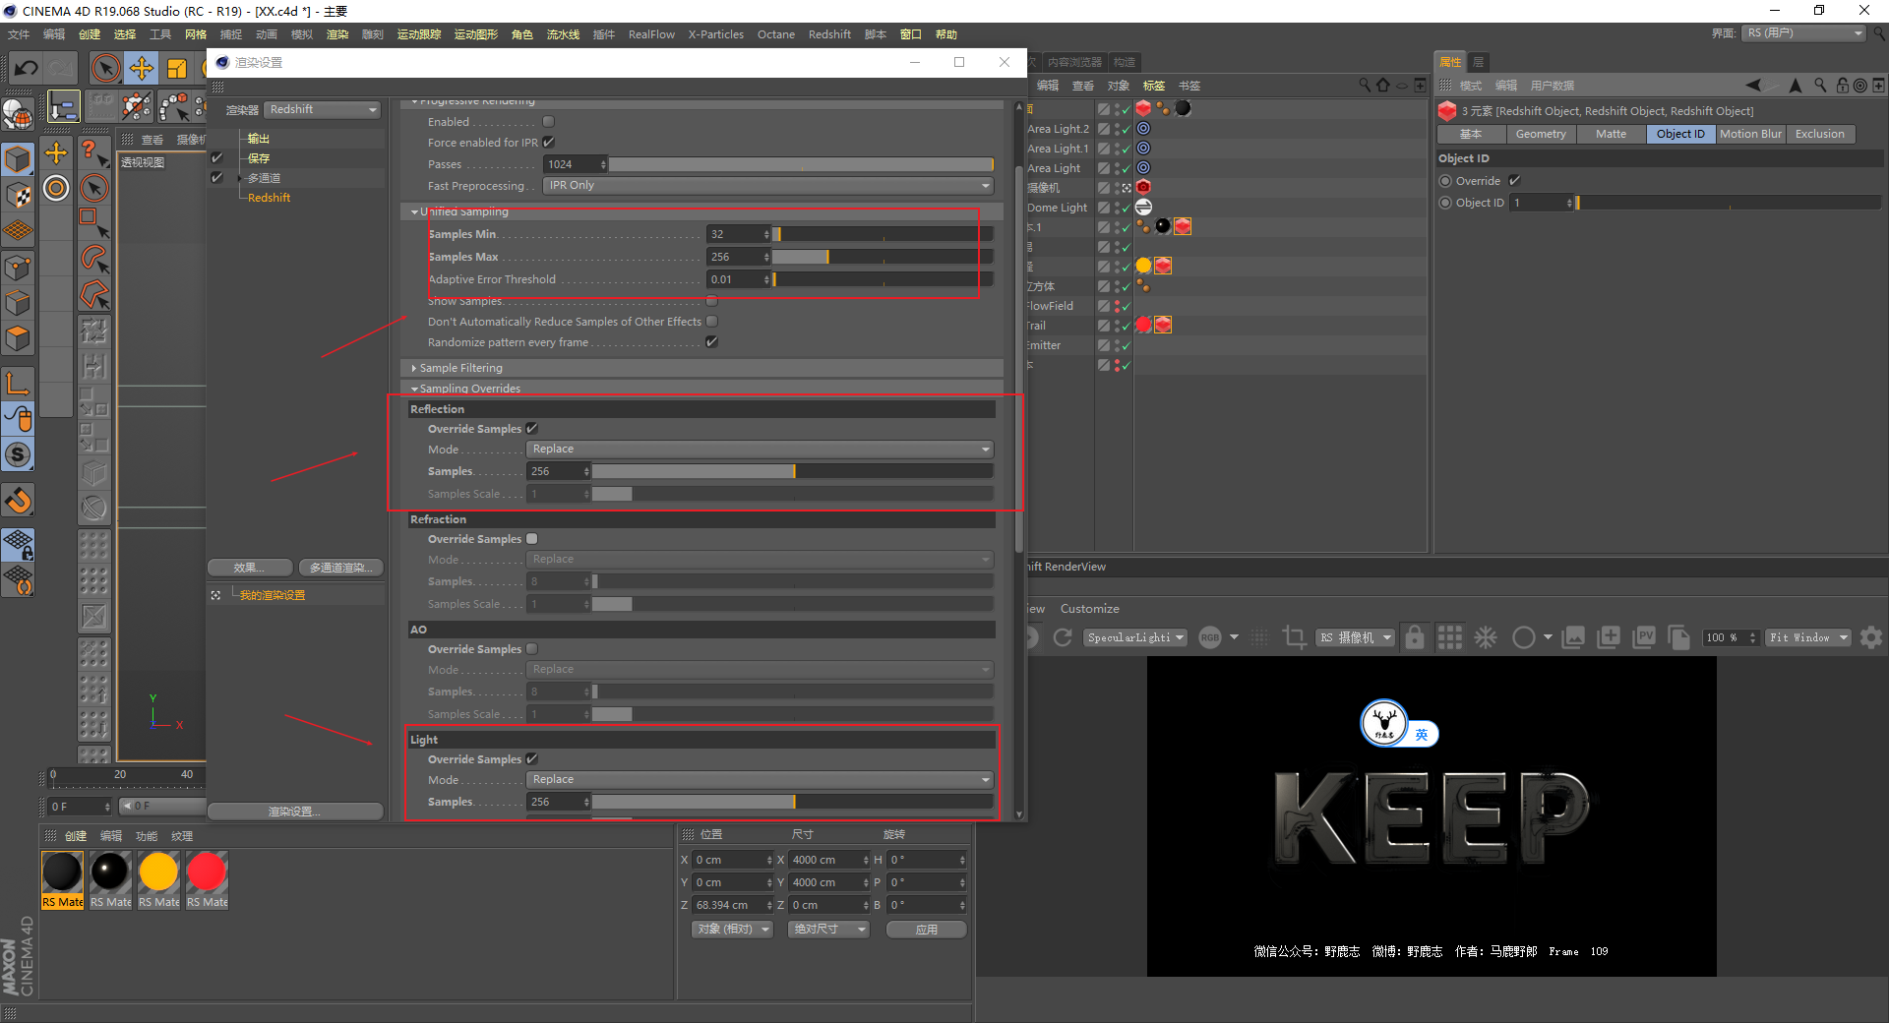Toggle Progressive Rendering Enabled checkbox
The height and width of the screenshot is (1023, 1889).
click(x=548, y=122)
